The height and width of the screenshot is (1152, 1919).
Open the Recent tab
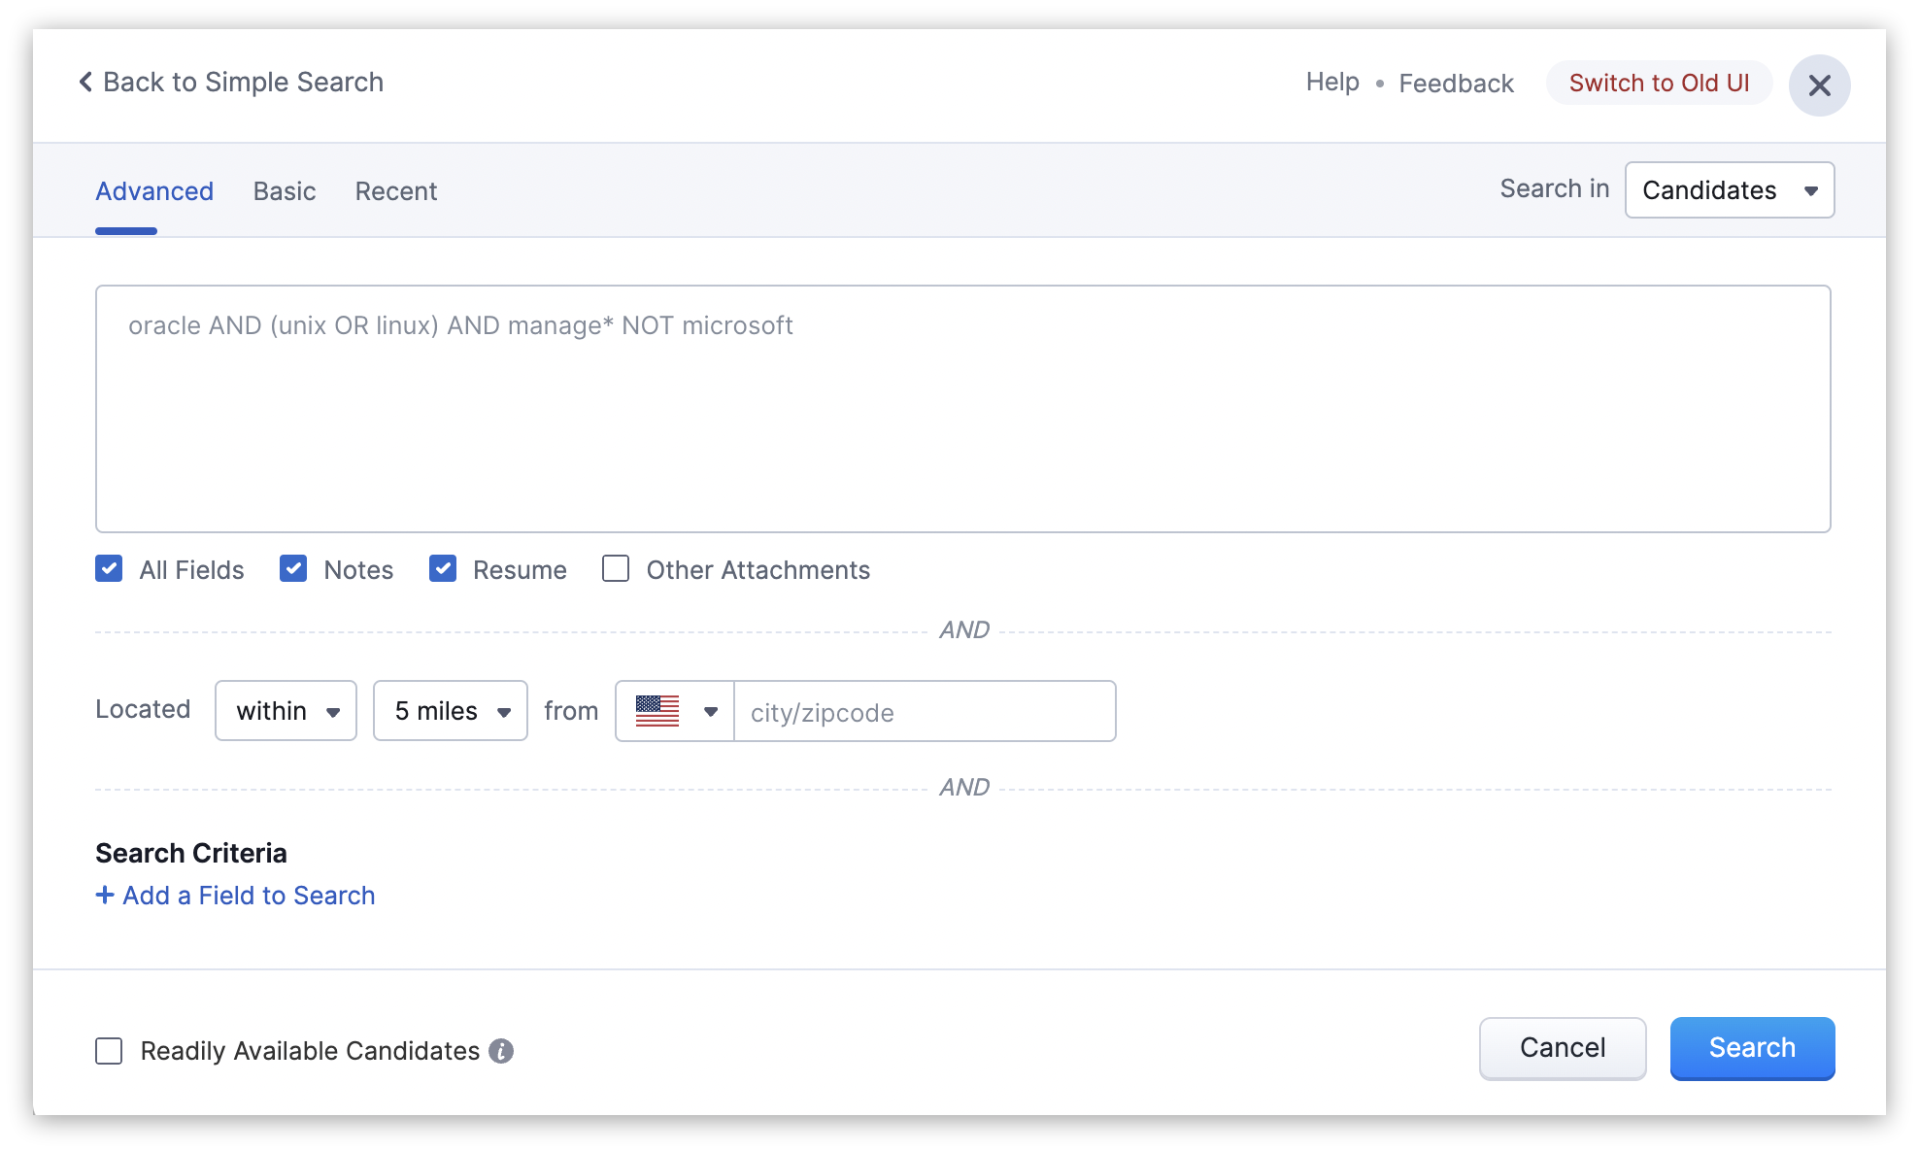pos(396,191)
